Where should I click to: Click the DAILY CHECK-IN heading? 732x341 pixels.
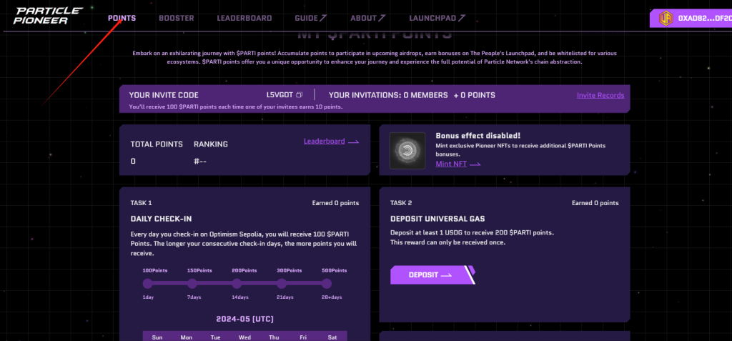(161, 219)
